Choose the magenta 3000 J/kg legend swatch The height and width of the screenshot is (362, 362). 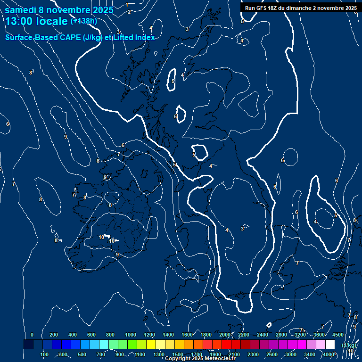[x=292, y=345]
